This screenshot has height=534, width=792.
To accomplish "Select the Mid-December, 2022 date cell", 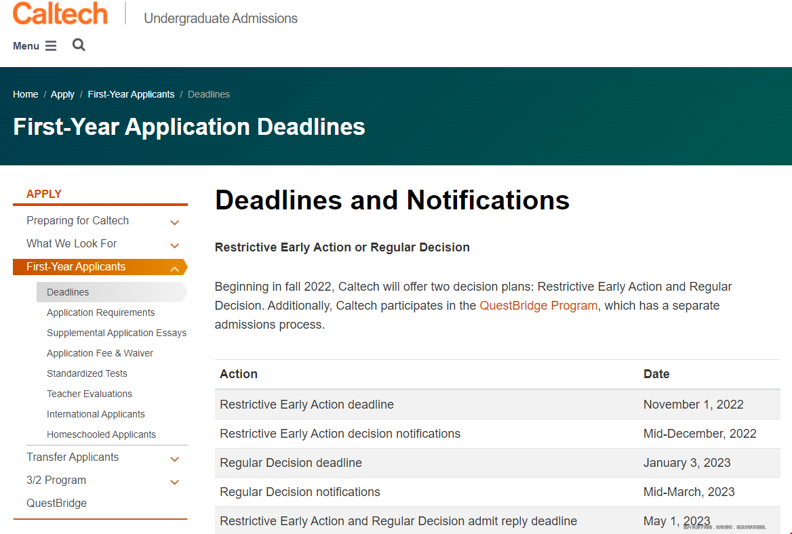I will click(700, 434).
